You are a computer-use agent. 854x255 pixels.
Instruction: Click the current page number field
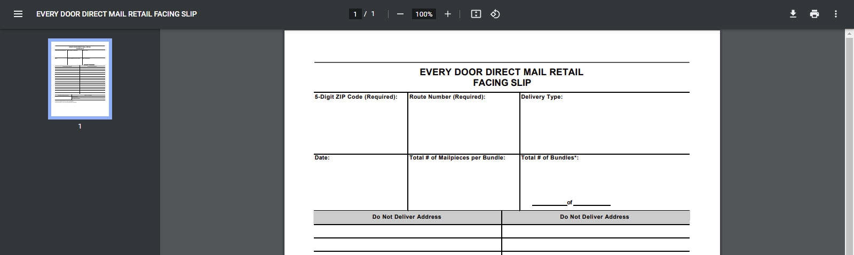[355, 14]
